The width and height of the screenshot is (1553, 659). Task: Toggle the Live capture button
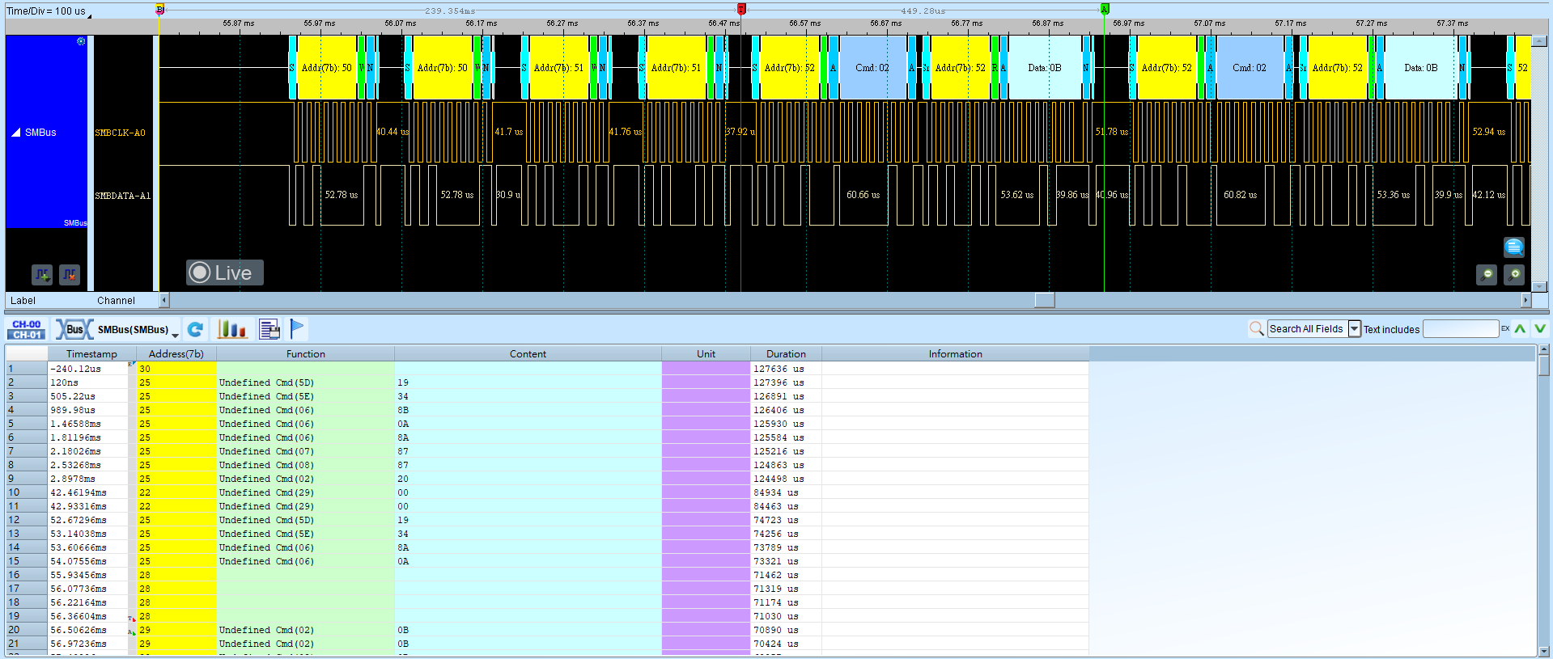225,272
